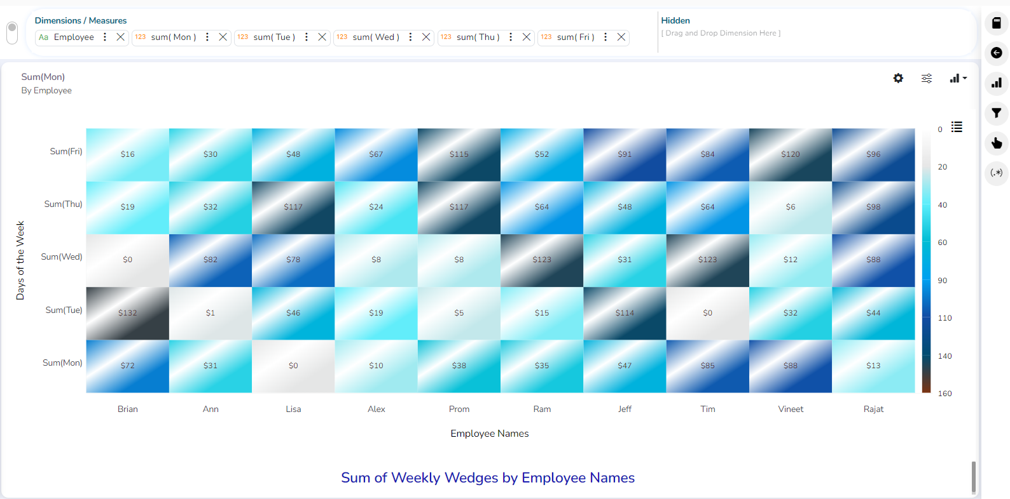1010x499 pixels.
Task: Open chart type dropdown with caret
Action: tap(958, 78)
